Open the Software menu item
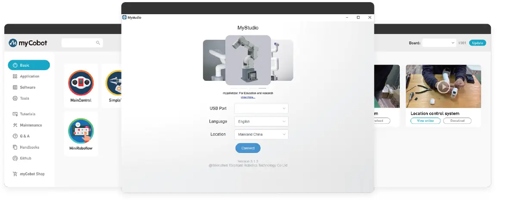505x203 pixels. pyautogui.click(x=24, y=87)
